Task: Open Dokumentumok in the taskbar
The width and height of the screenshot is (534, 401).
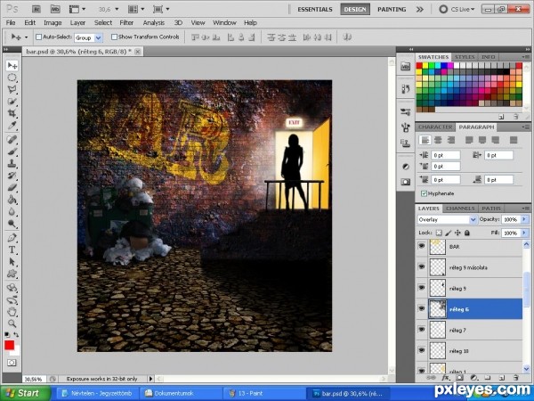Action: 182,393
